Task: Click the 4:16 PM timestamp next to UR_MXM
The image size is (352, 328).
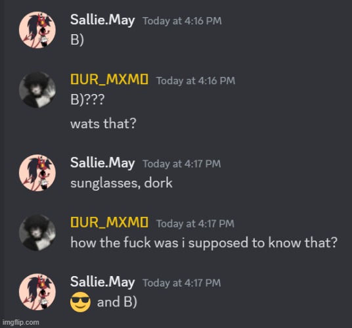Action: 196,81
